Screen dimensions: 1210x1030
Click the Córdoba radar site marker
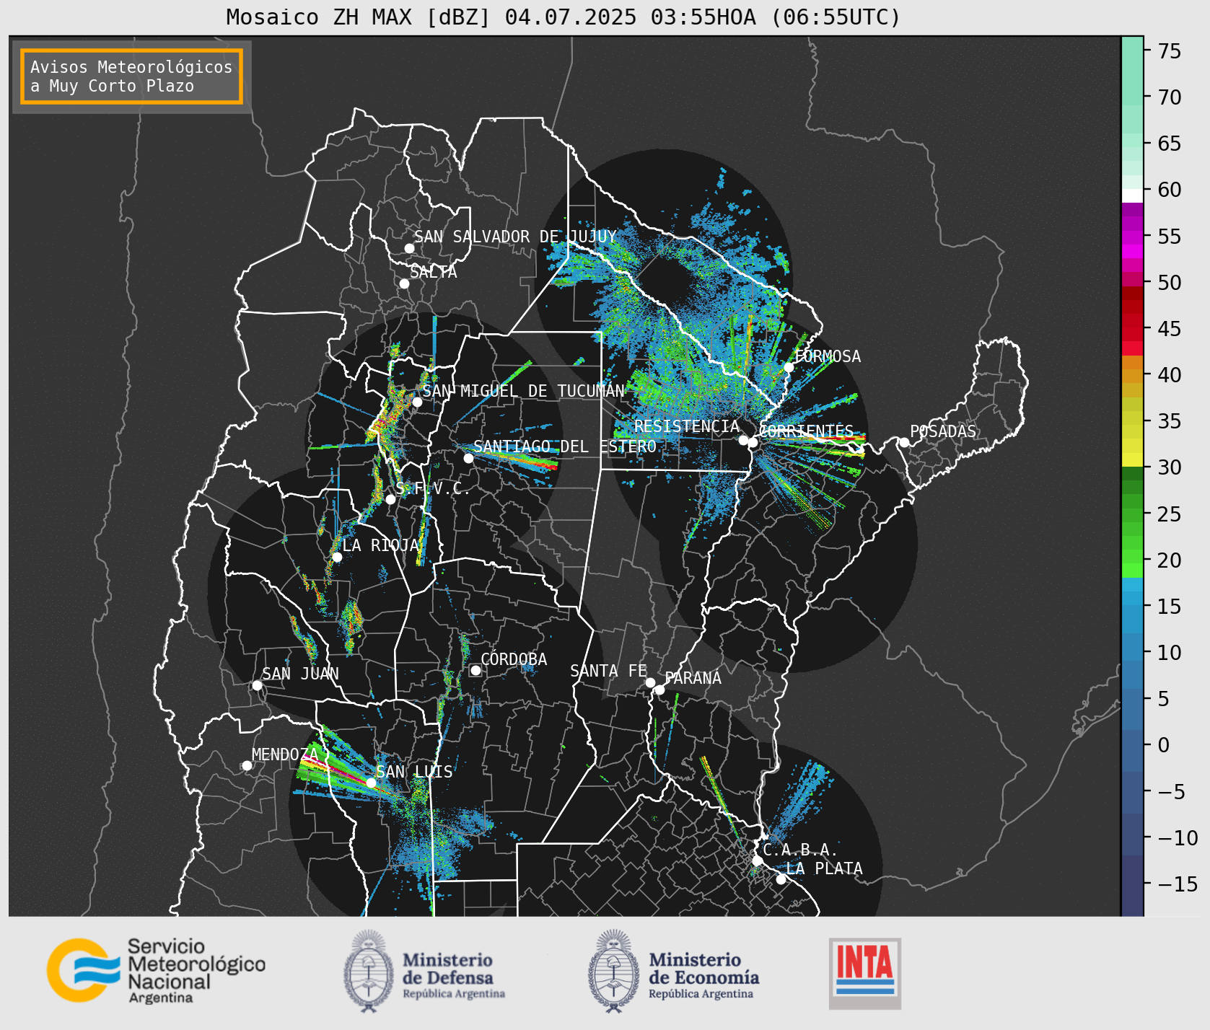(x=475, y=671)
